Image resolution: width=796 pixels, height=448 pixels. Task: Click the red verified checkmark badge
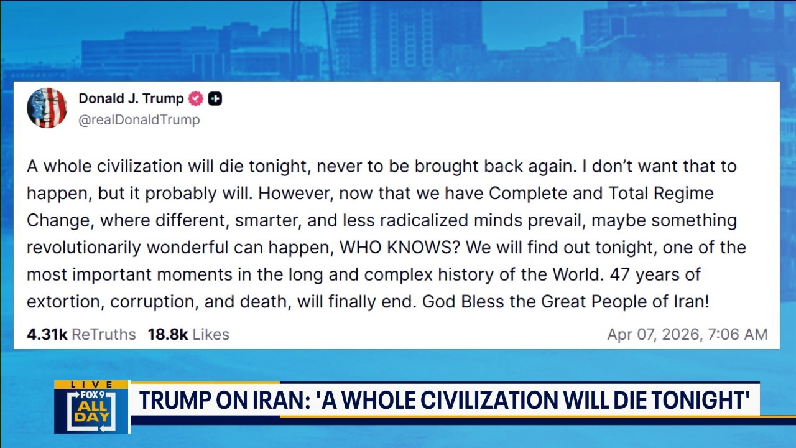click(x=196, y=98)
